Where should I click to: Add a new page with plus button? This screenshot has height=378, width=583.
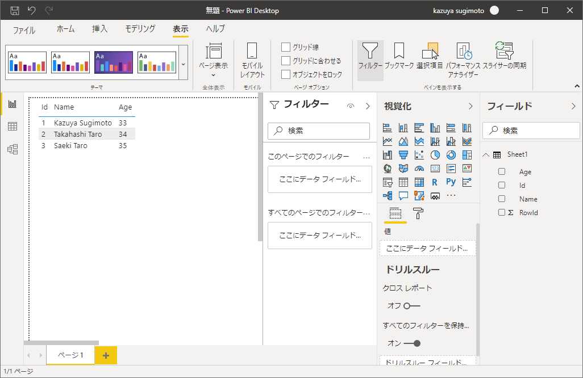point(106,355)
